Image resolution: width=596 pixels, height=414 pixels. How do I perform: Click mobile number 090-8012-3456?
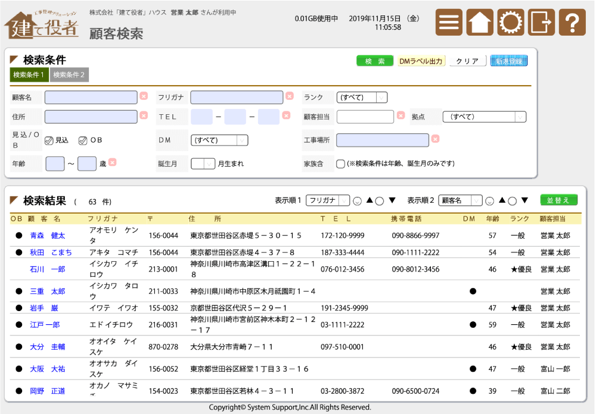[x=415, y=269]
